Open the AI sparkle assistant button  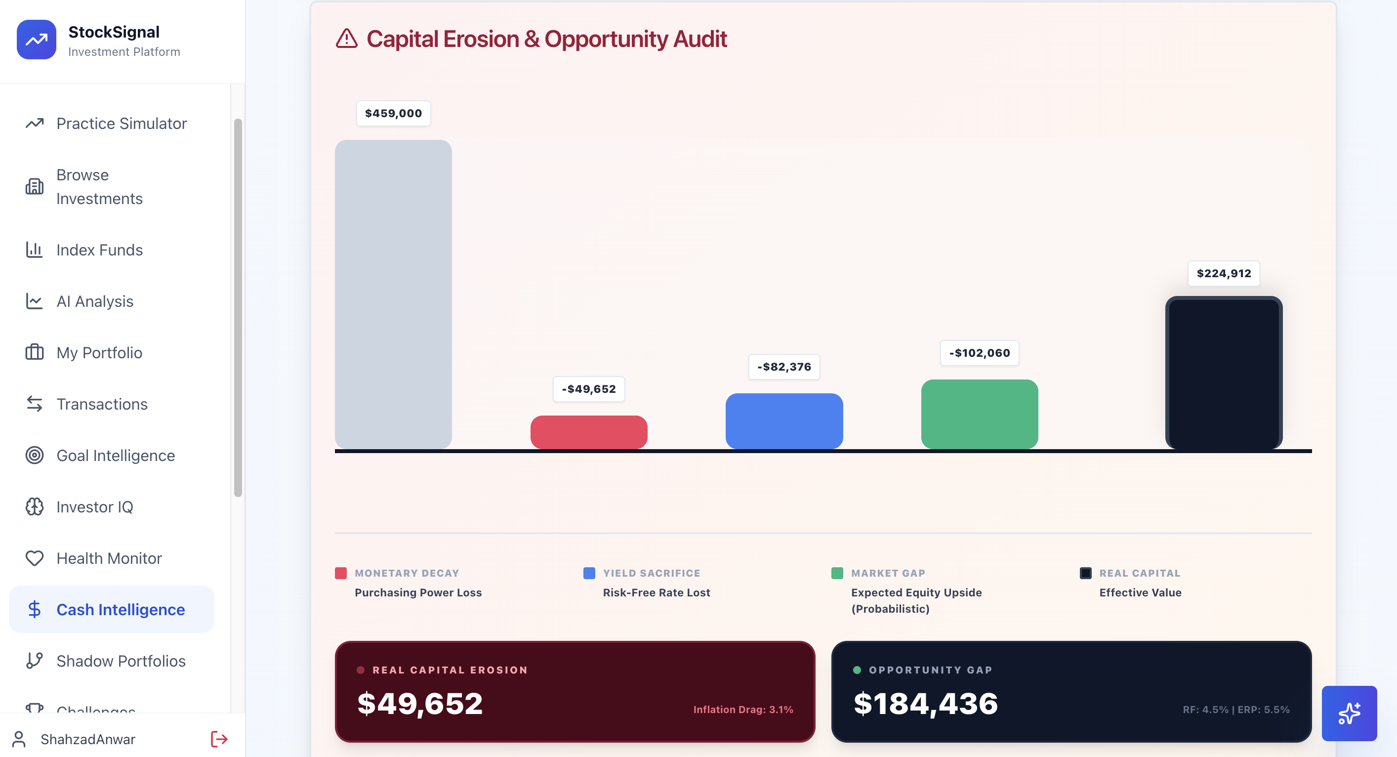tap(1349, 713)
